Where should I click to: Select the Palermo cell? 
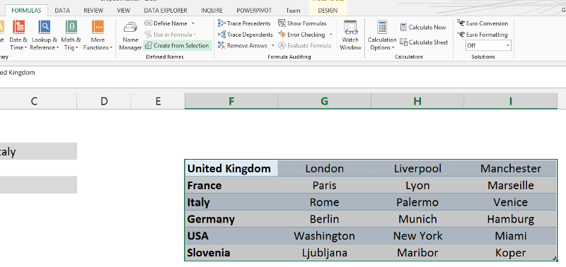tap(417, 202)
